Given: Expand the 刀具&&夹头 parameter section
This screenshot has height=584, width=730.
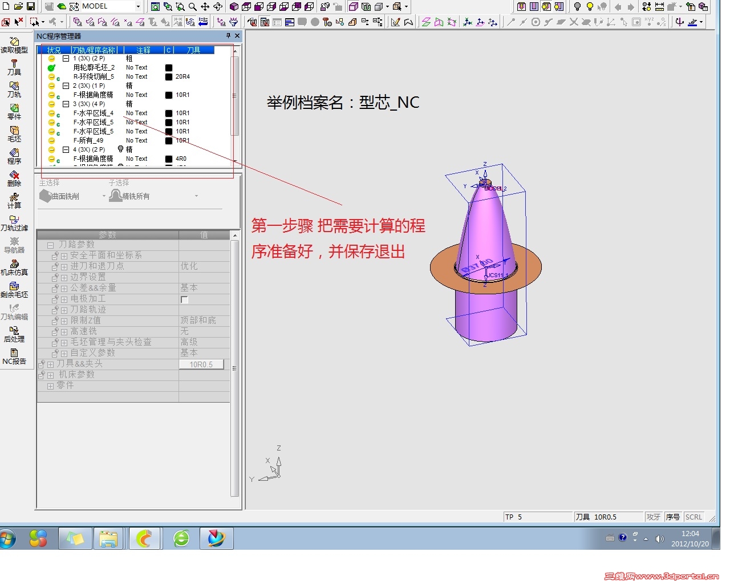Looking at the screenshot, I should (x=50, y=364).
